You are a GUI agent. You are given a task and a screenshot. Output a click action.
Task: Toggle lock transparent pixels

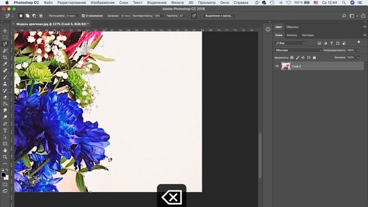point(292,57)
